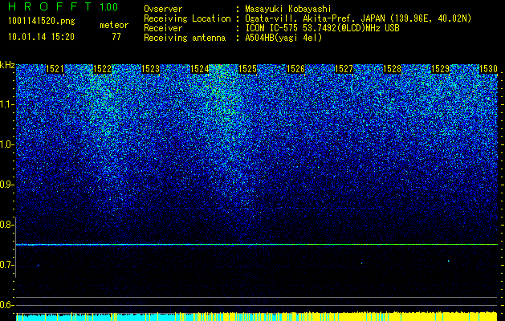Click the A504HB(yagi 4el) antenna text
The width and height of the screenshot is (505, 321).
click(283, 38)
